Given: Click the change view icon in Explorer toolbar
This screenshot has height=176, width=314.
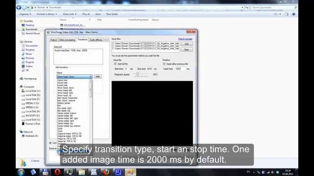Looking at the screenshot, I should pos(276,14).
